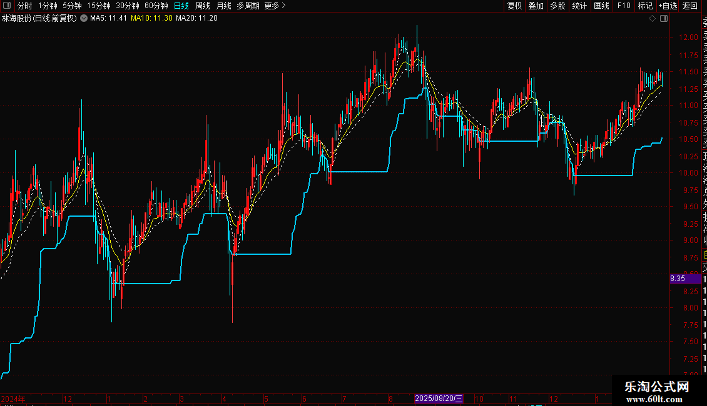
Task: Activate the 画线 drawing tool
Action: click(x=601, y=6)
